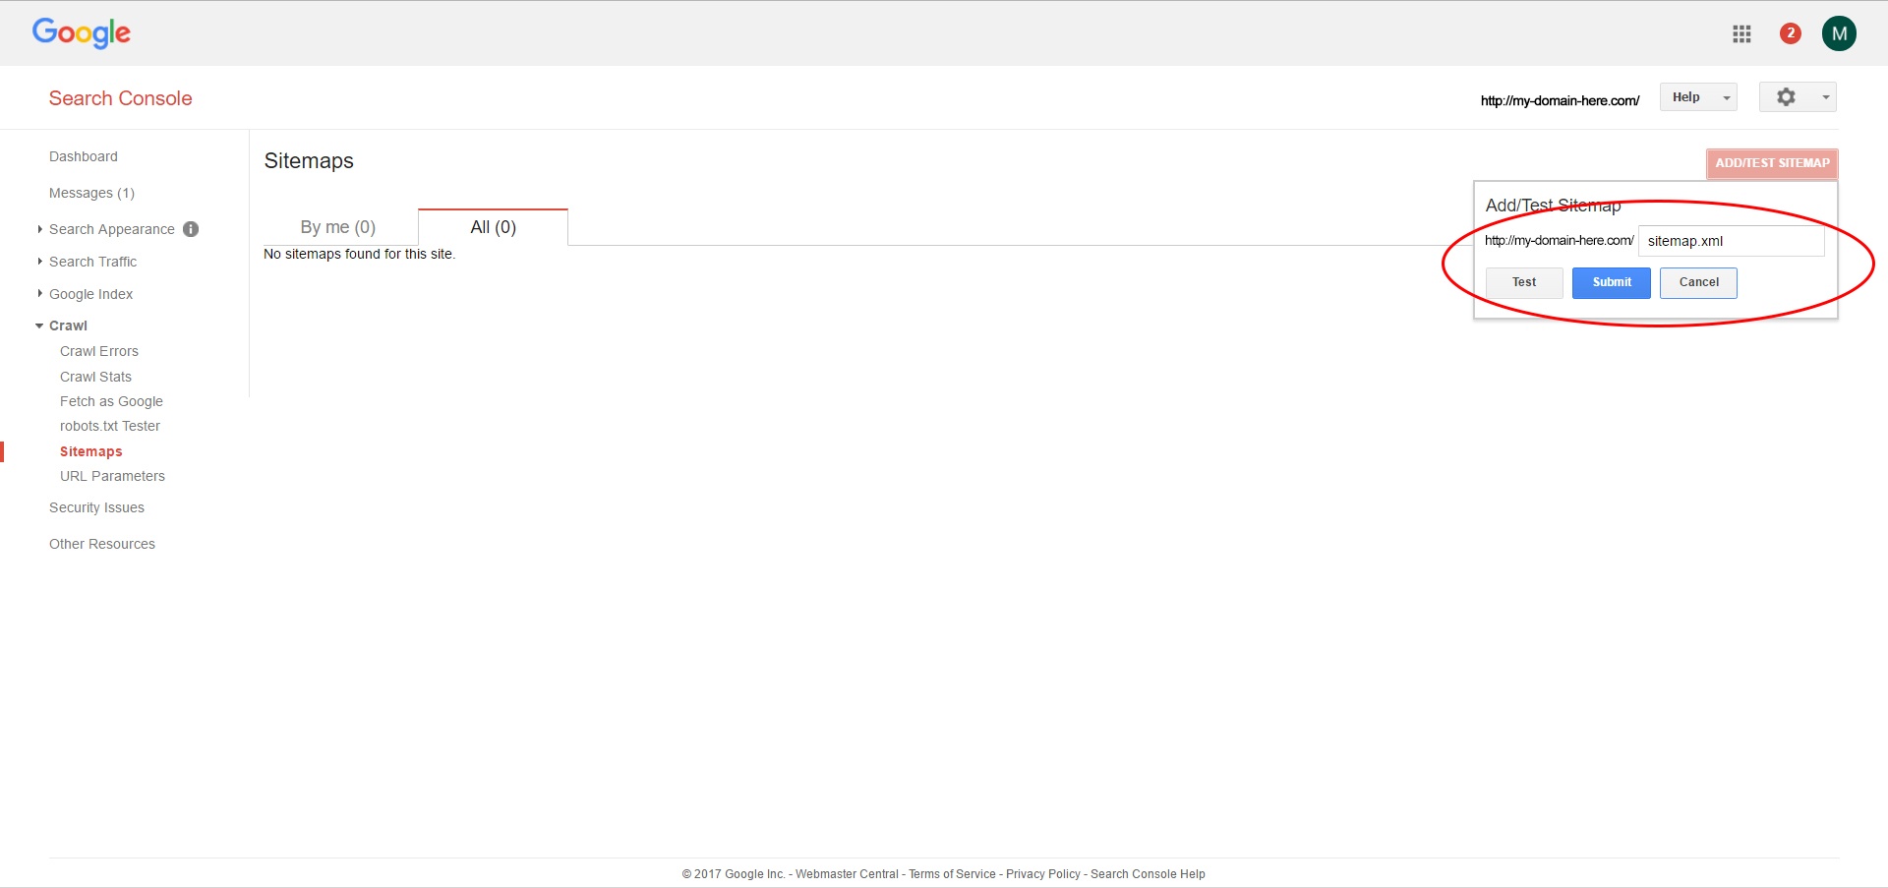Screen dimensions: 1888x888
Task: Open the settings gear menu
Action: tap(1798, 97)
